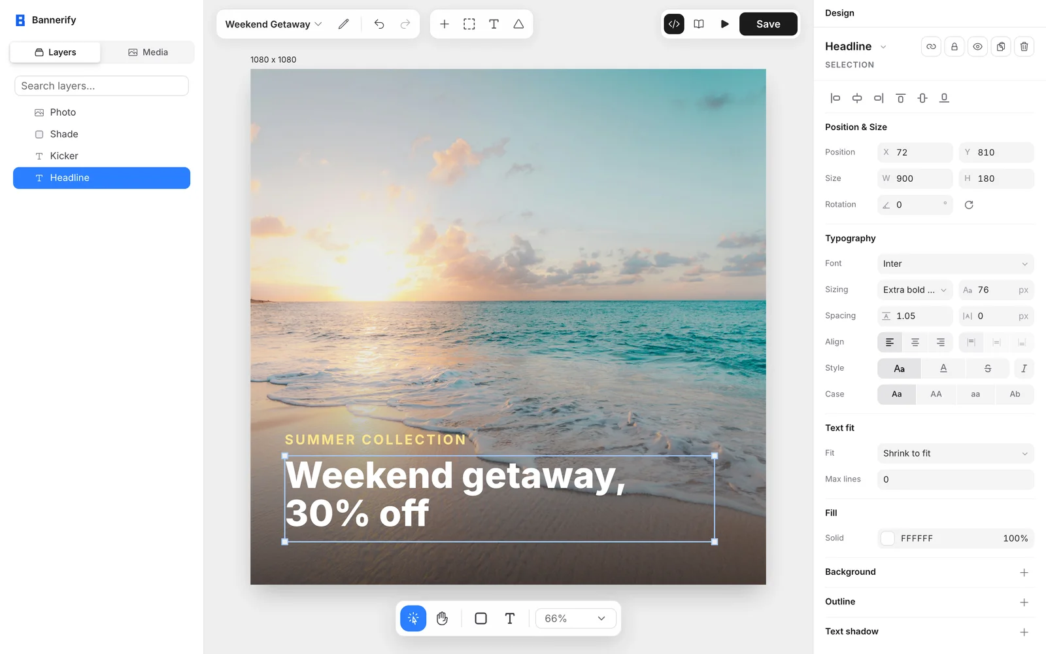The height and width of the screenshot is (654, 1046).
Task: Click the play preview button
Action: (724, 24)
